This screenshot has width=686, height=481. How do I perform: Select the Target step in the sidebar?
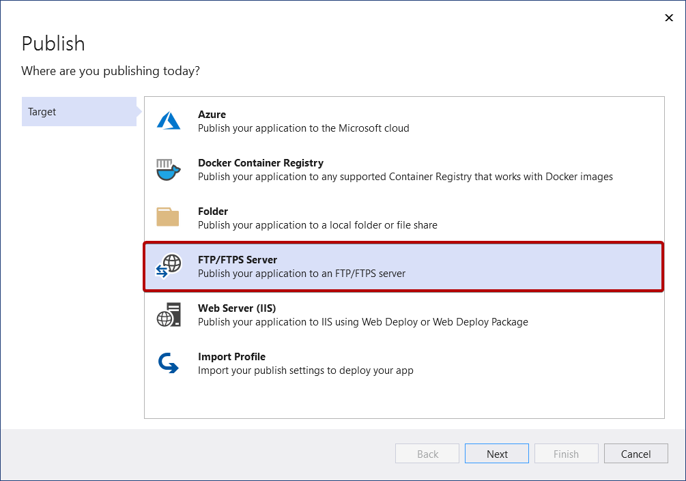(x=42, y=111)
